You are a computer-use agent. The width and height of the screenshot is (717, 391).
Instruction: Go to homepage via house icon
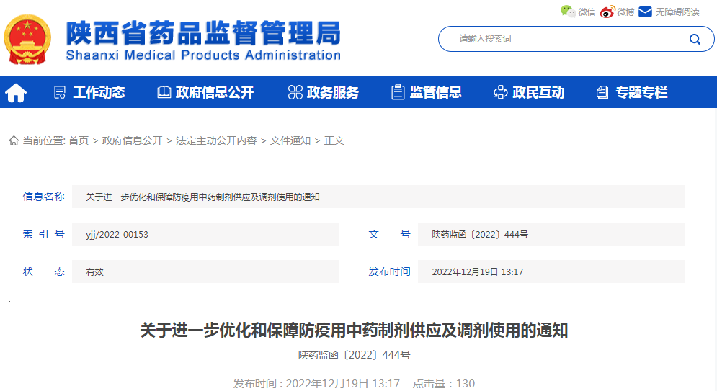pyautogui.click(x=16, y=92)
